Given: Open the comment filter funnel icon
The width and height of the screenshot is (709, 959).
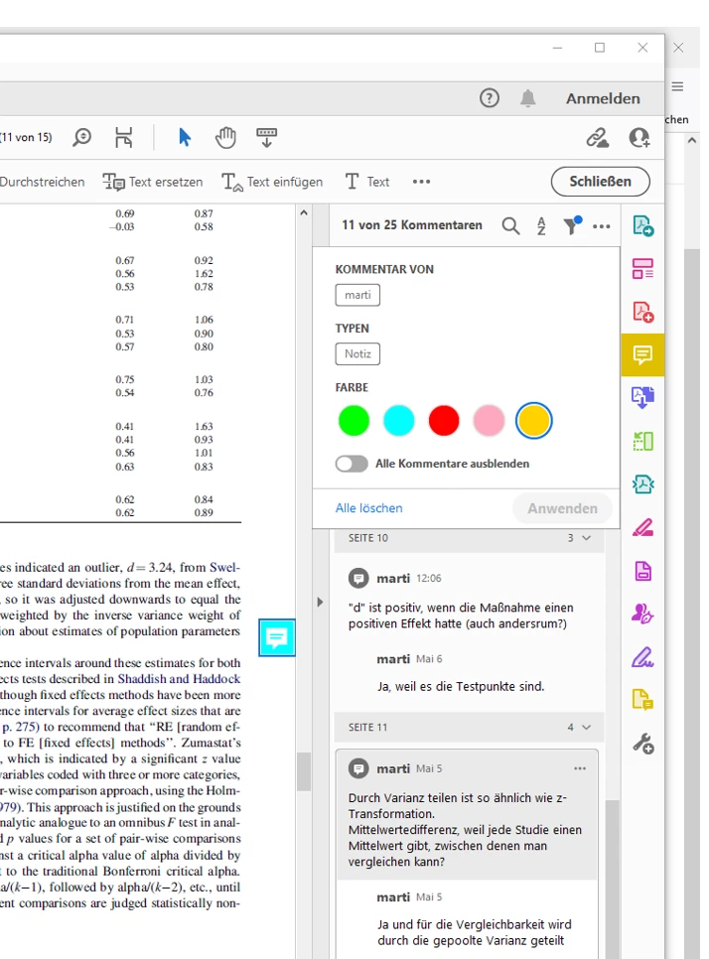Looking at the screenshot, I should coord(572,225).
